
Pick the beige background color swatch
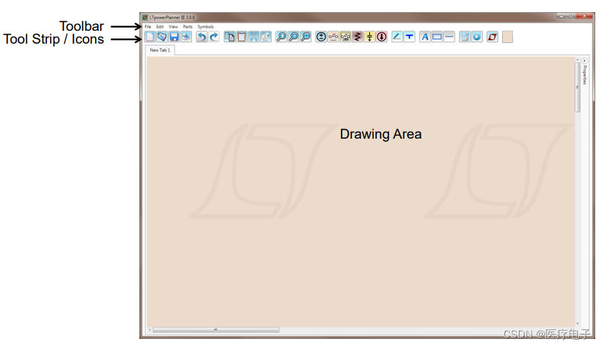click(x=507, y=37)
